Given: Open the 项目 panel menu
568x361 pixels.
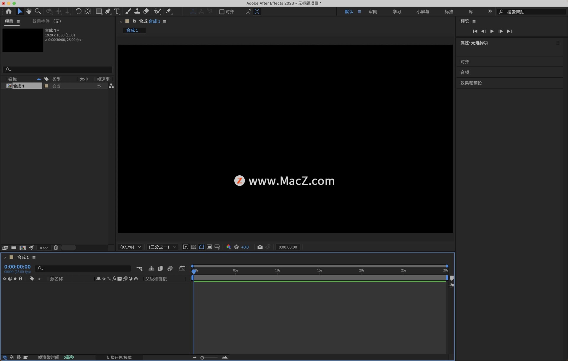Looking at the screenshot, I should [18, 22].
